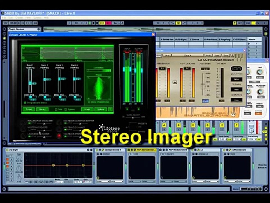Image resolution: width=270 pixels, height=203 pixels.
Task: Select the highlighted Plug-In Devices browser icon
Action: [4, 38]
